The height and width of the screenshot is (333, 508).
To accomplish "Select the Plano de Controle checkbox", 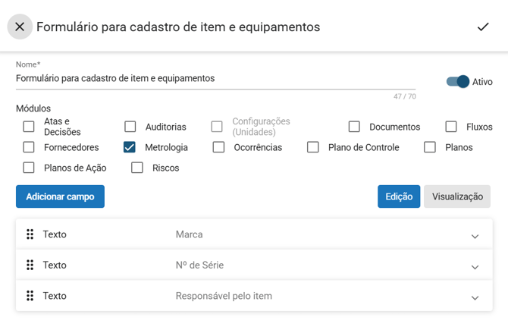I will coord(313,147).
